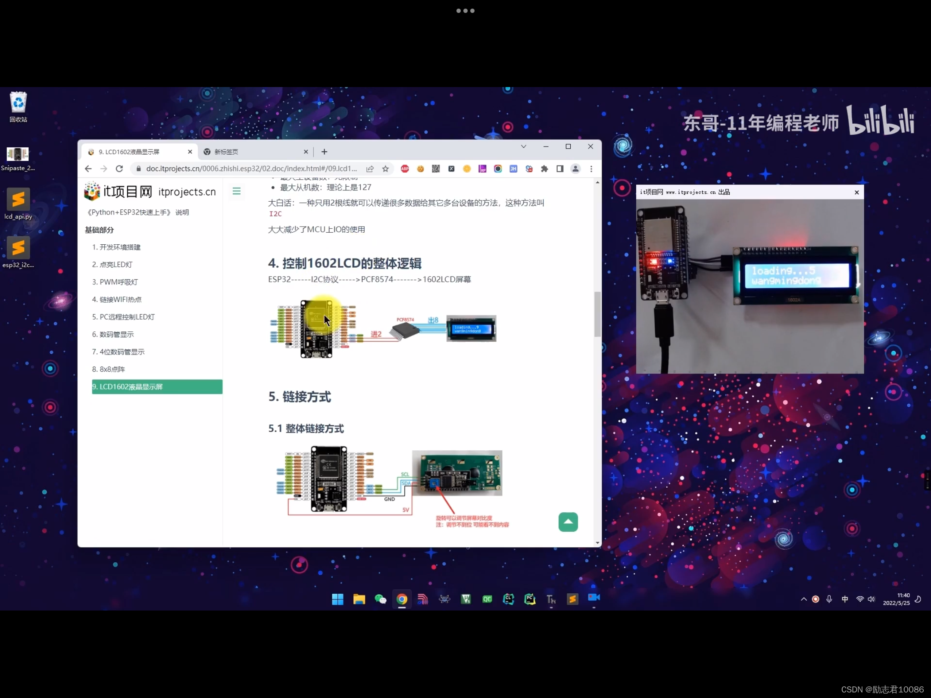Image resolution: width=931 pixels, height=698 pixels.
Task: Close the it项目网 出品 video window
Action: (x=856, y=193)
